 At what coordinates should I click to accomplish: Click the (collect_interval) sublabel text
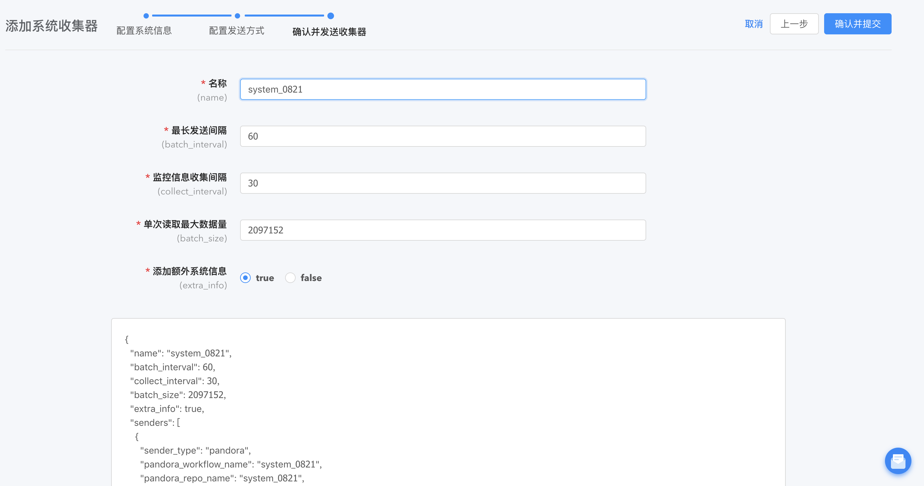pos(192,191)
